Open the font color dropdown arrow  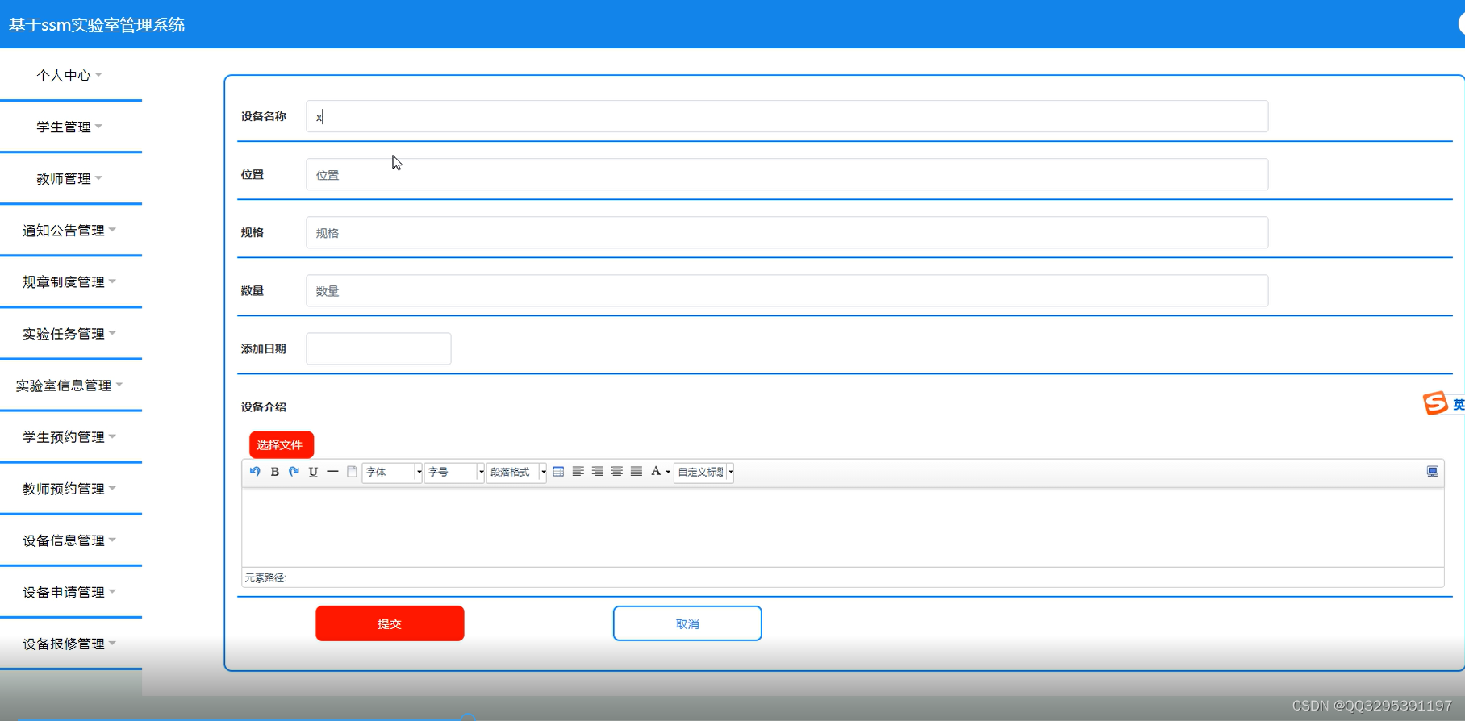pyautogui.click(x=668, y=473)
